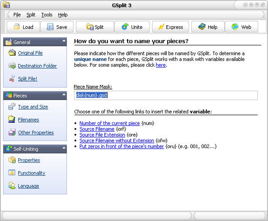Click the Save disk icon
The image size is (268, 221).
coord(50,27)
